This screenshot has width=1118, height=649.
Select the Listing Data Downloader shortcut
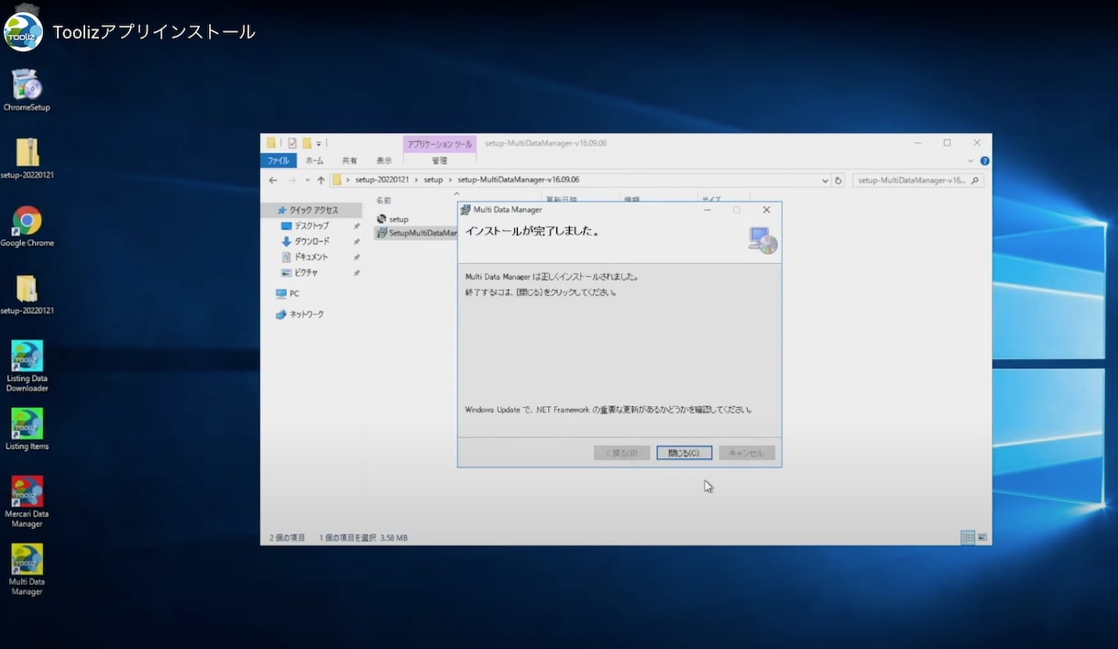coord(27,367)
